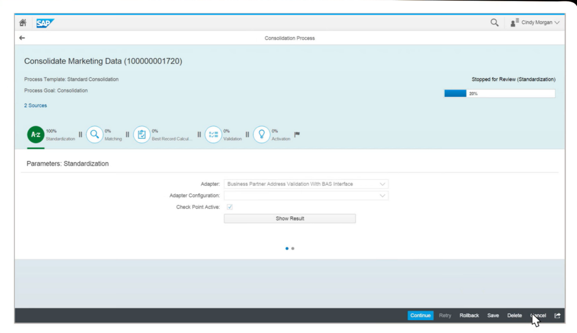577x333 pixels.
Task: Toggle the Check Point Active checkbox
Action: pyautogui.click(x=229, y=207)
